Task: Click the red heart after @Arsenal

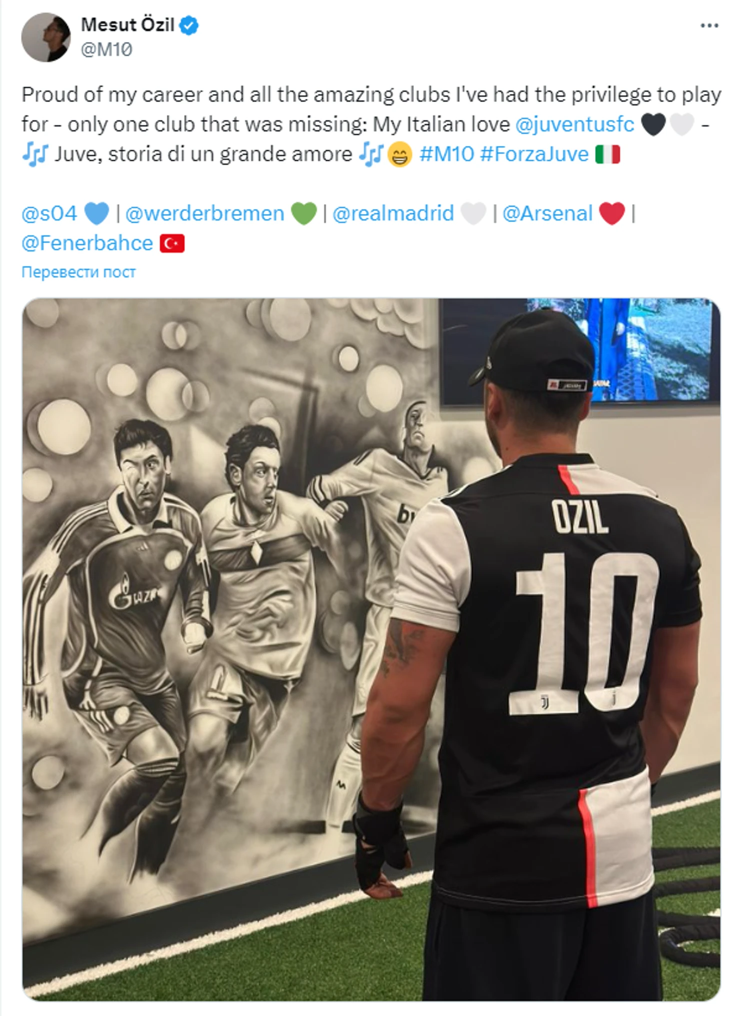Action: point(612,214)
